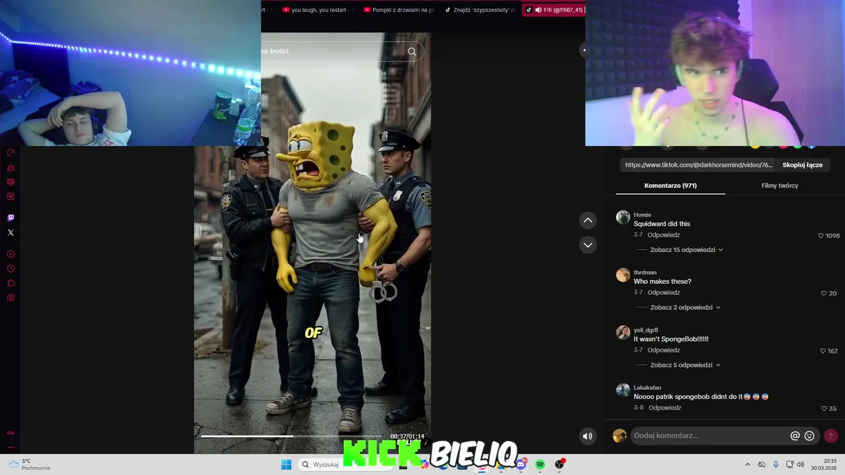Open sidebar History clock icon
Screen dimensions: 845x475
pos(11,269)
